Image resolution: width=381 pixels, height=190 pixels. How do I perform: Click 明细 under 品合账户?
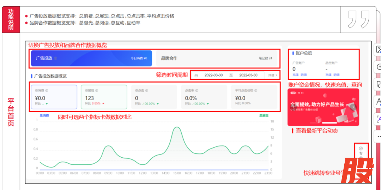click(337, 75)
